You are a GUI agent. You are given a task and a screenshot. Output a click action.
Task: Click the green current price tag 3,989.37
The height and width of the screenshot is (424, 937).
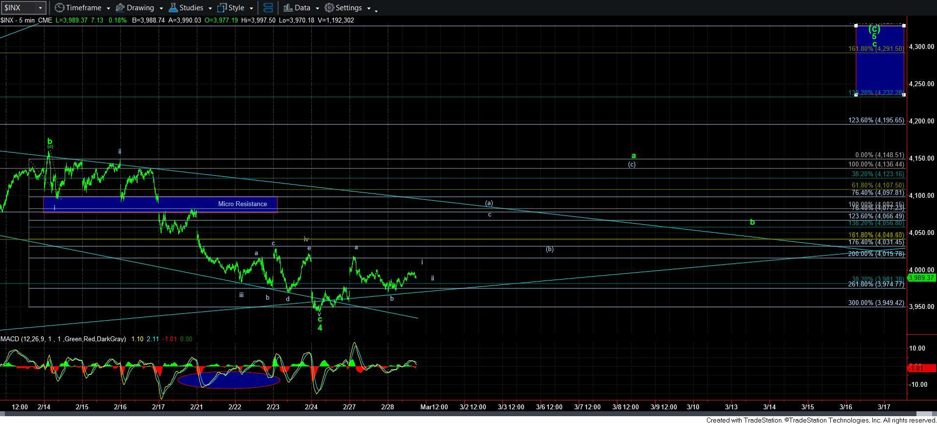(x=921, y=278)
